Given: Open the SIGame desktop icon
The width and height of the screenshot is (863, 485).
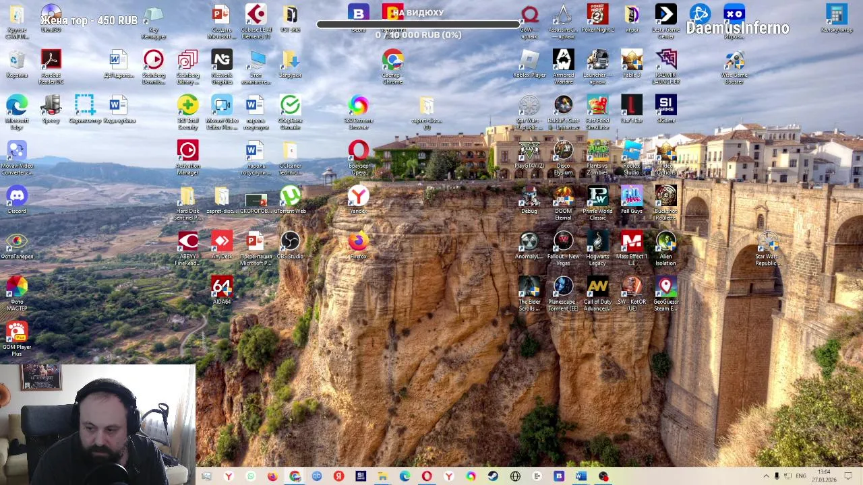Looking at the screenshot, I should pos(666,109).
